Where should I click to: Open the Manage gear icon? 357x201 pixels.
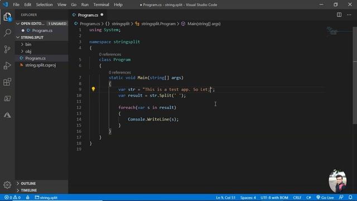pyautogui.click(x=7, y=185)
